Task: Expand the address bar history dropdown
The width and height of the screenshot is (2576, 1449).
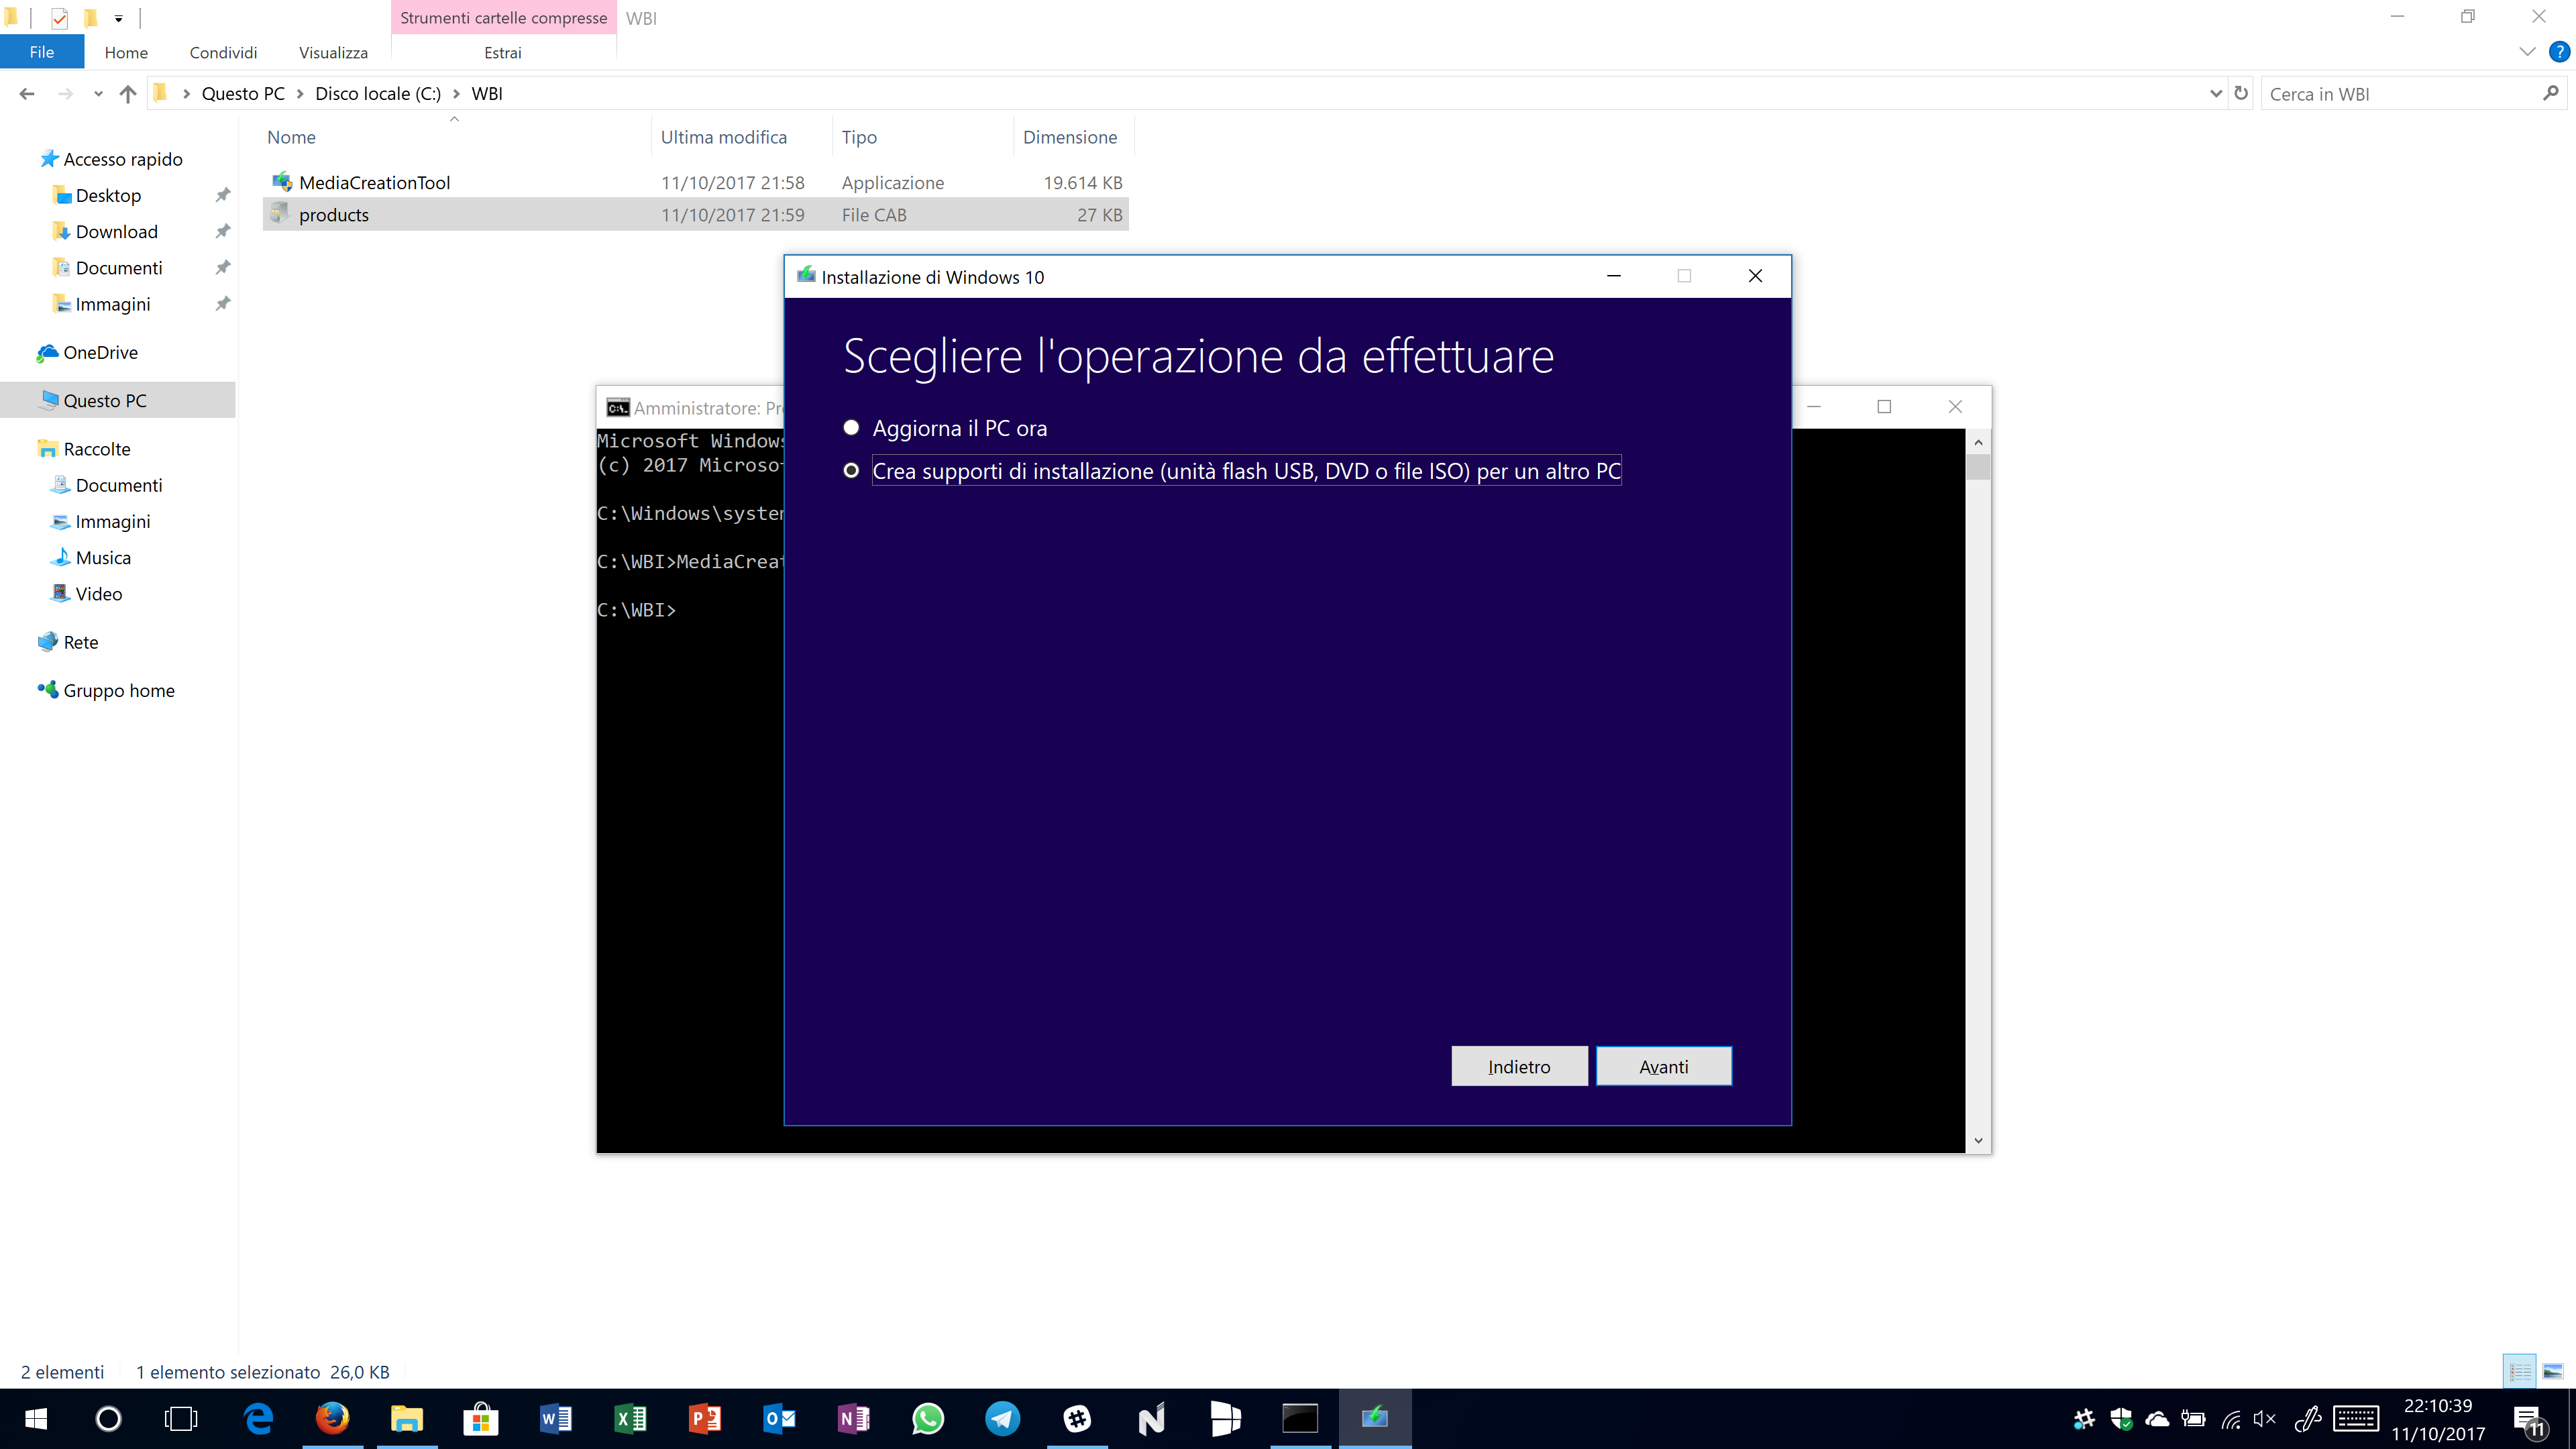Action: point(2215,94)
